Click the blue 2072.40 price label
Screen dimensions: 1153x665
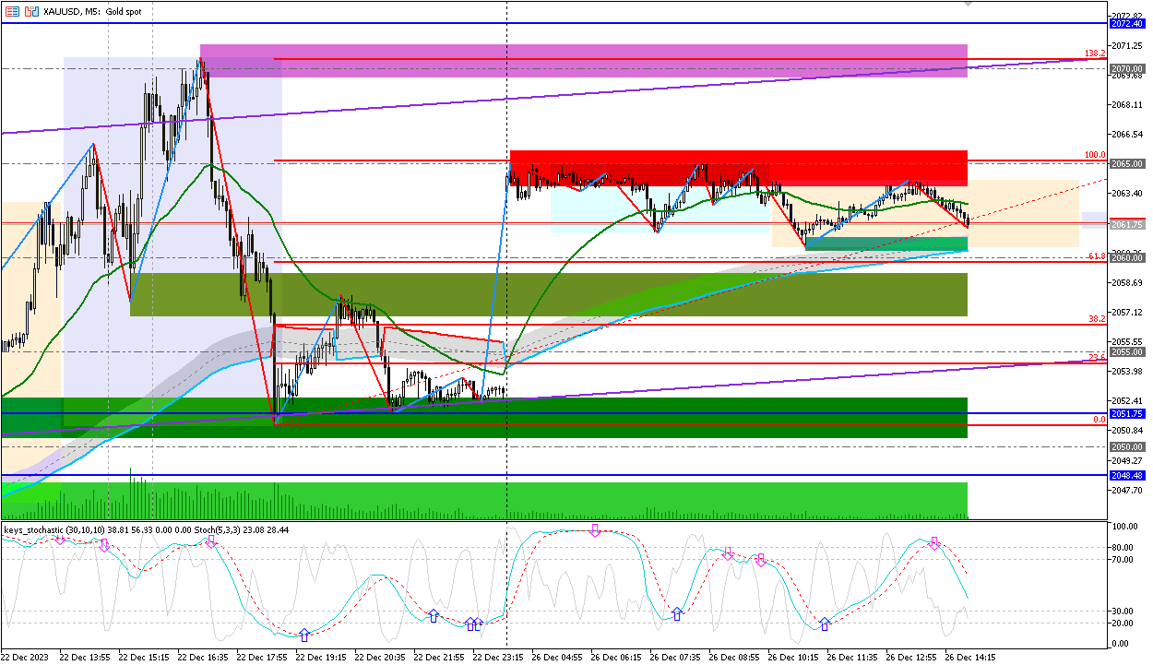pos(1128,23)
